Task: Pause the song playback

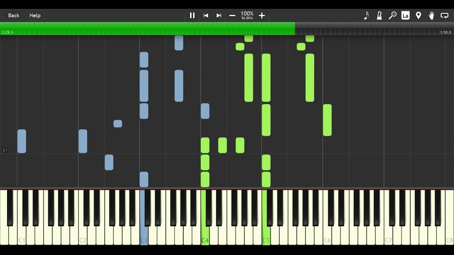Action: [192, 15]
